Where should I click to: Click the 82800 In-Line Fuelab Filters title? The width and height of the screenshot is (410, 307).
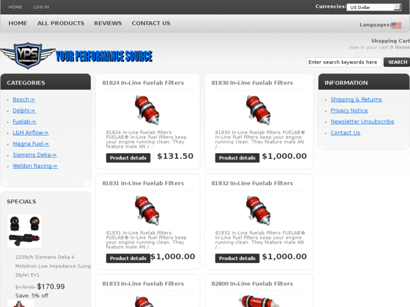[252, 284]
